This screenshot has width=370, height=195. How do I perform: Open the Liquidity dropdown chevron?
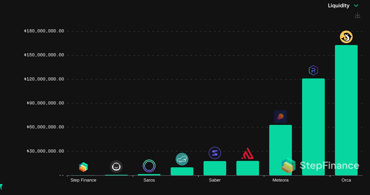coord(356,6)
